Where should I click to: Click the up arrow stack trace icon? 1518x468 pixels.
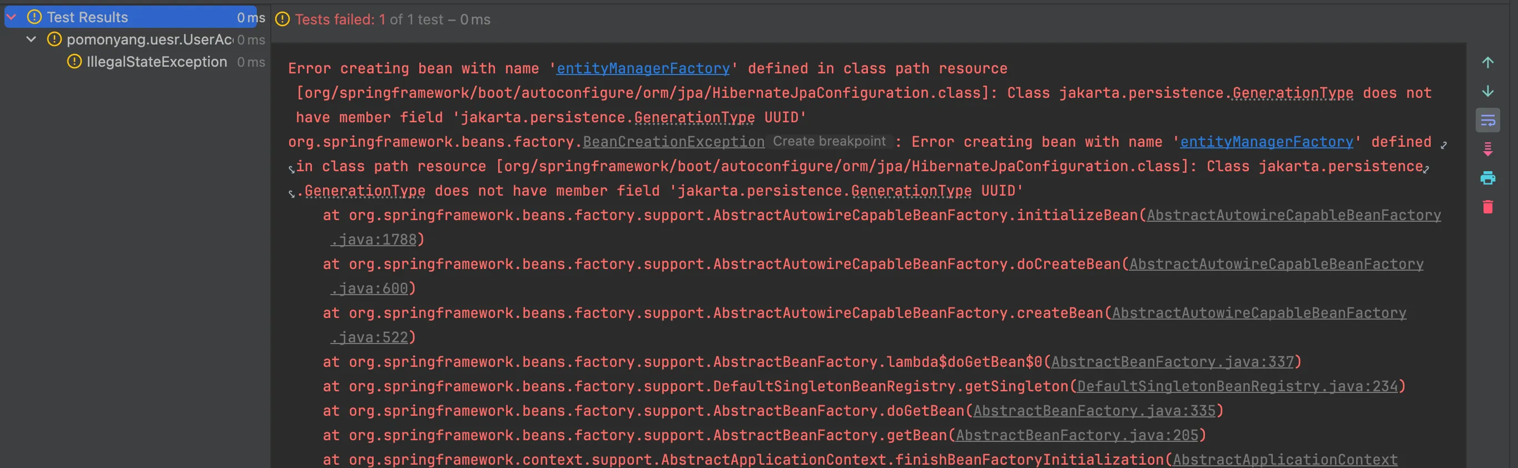click(1487, 63)
